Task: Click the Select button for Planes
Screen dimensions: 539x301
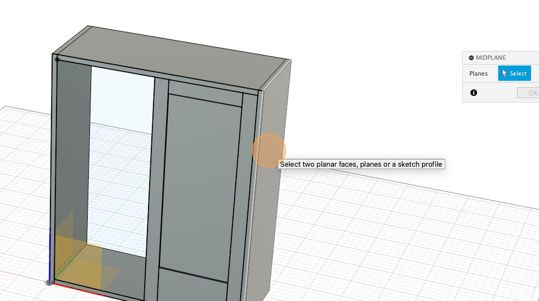Action: (514, 73)
